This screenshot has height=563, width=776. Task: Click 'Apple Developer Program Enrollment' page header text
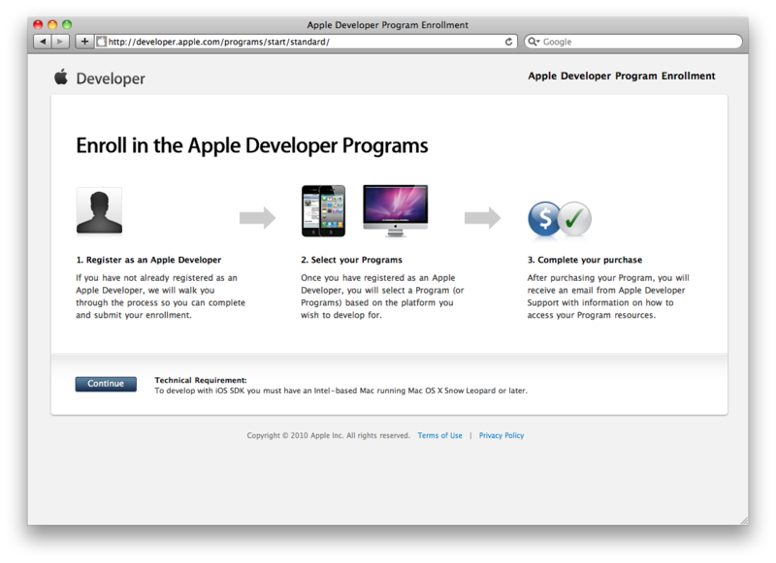622,77
